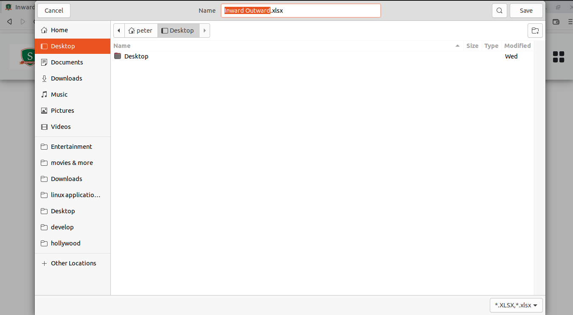Open the Music folder in sidebar
The width and height of the screenshot is (573, 315).
59,95
